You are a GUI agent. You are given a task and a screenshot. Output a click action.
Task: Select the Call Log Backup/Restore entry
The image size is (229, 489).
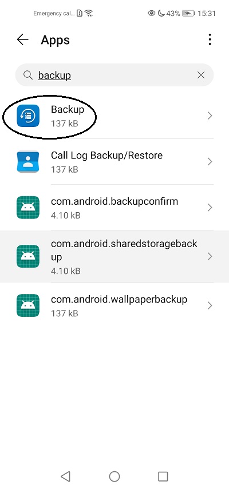[114, 161]
